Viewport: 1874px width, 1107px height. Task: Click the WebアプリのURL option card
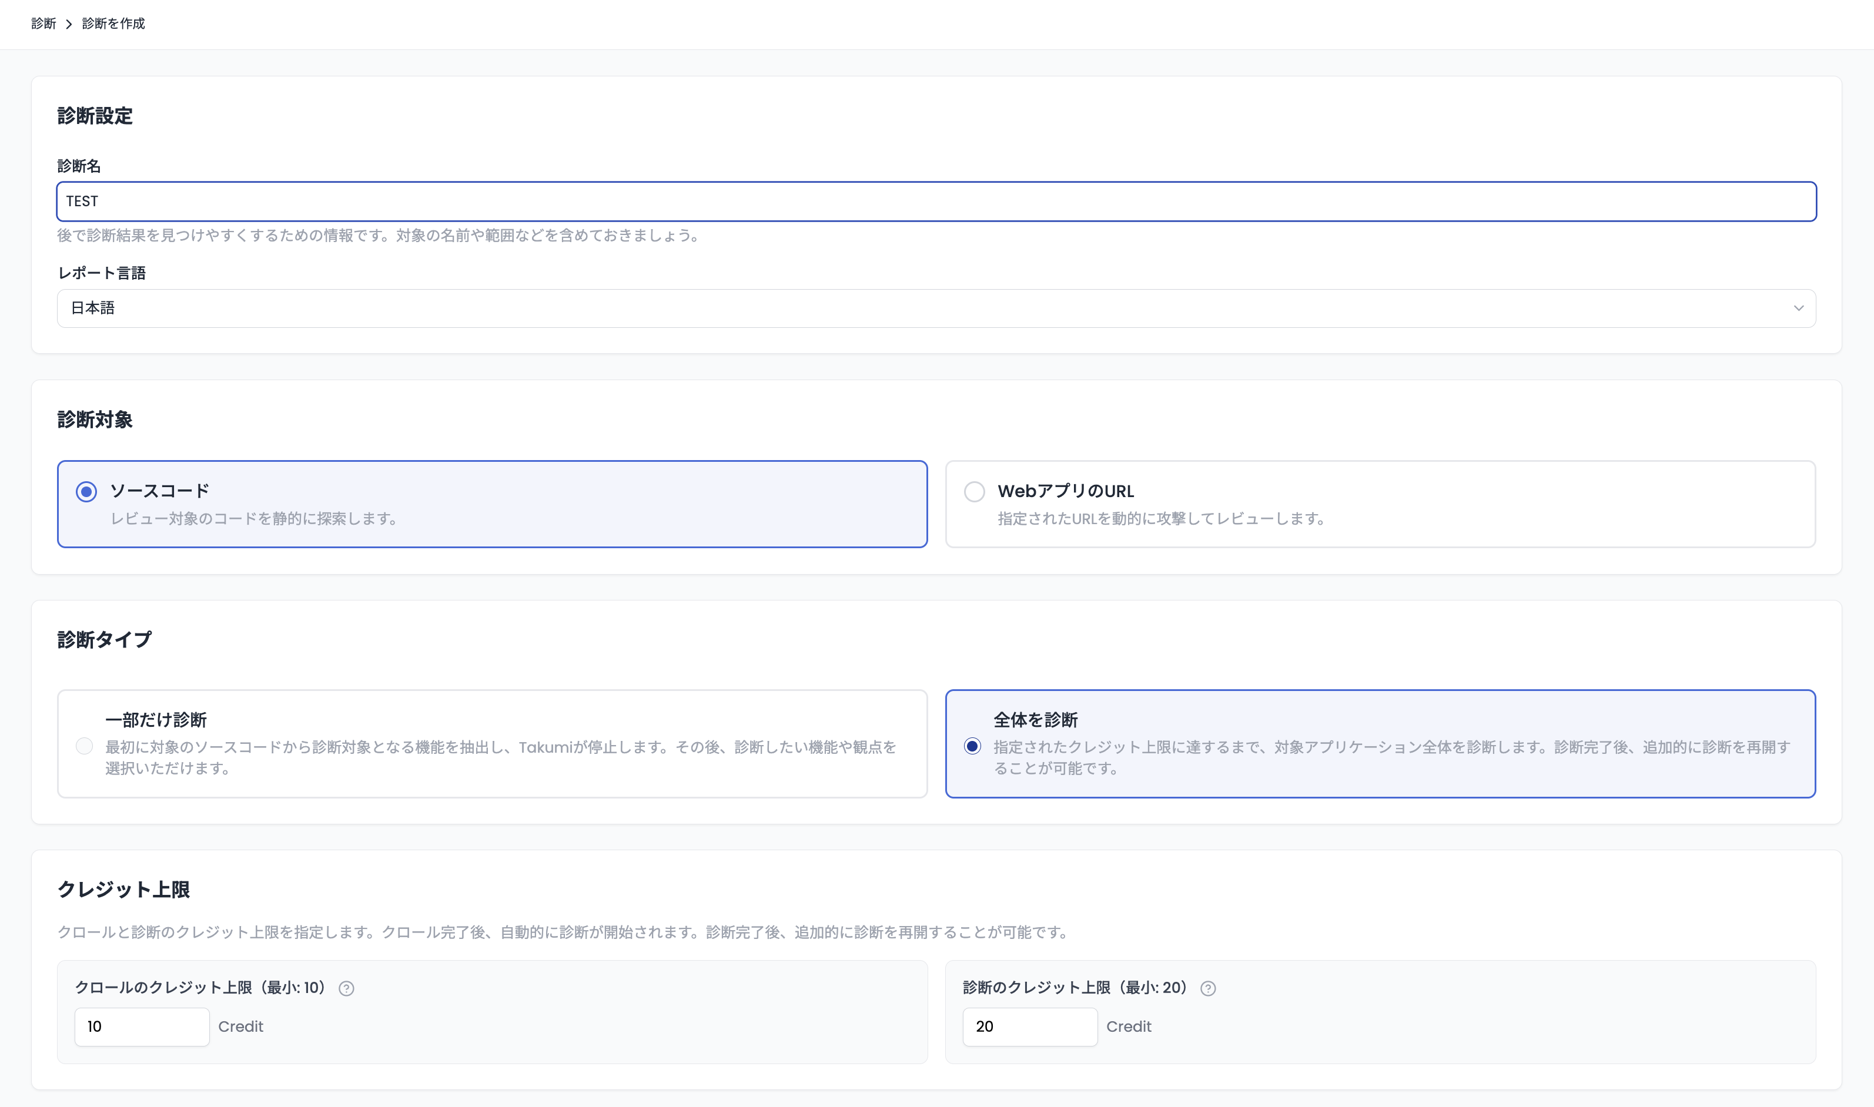pyautogui.click(x=1380, y=504)
